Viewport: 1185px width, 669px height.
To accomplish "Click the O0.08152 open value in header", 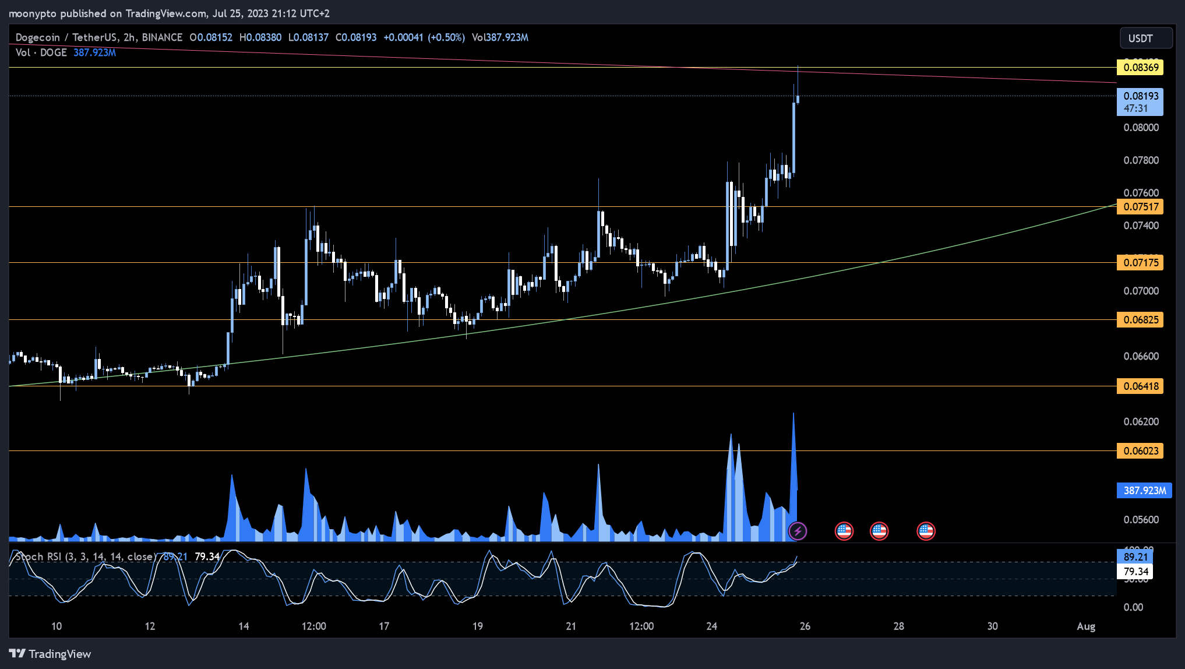I will click(x=211, y=37).
